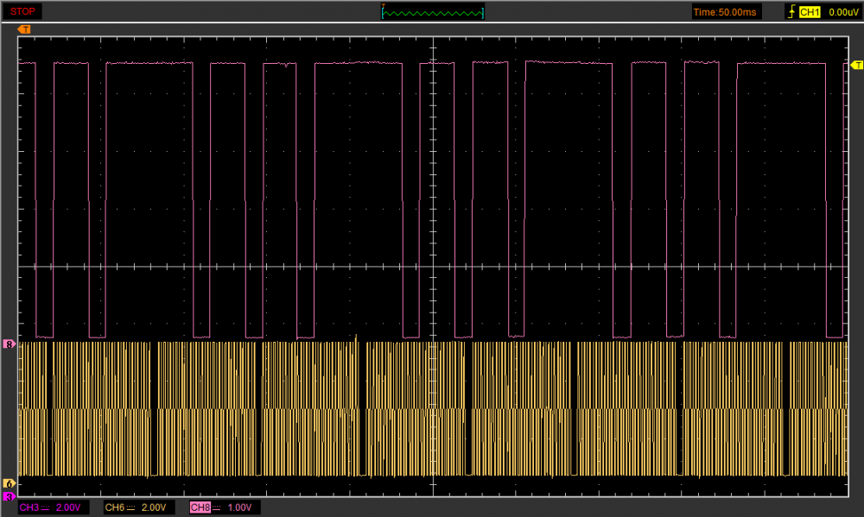Select the pink channel 8 ground marker
The image size is (864, 517).
[10, 344]
